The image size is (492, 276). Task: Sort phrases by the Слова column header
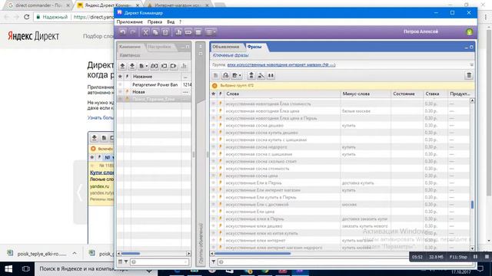point(282,94)
